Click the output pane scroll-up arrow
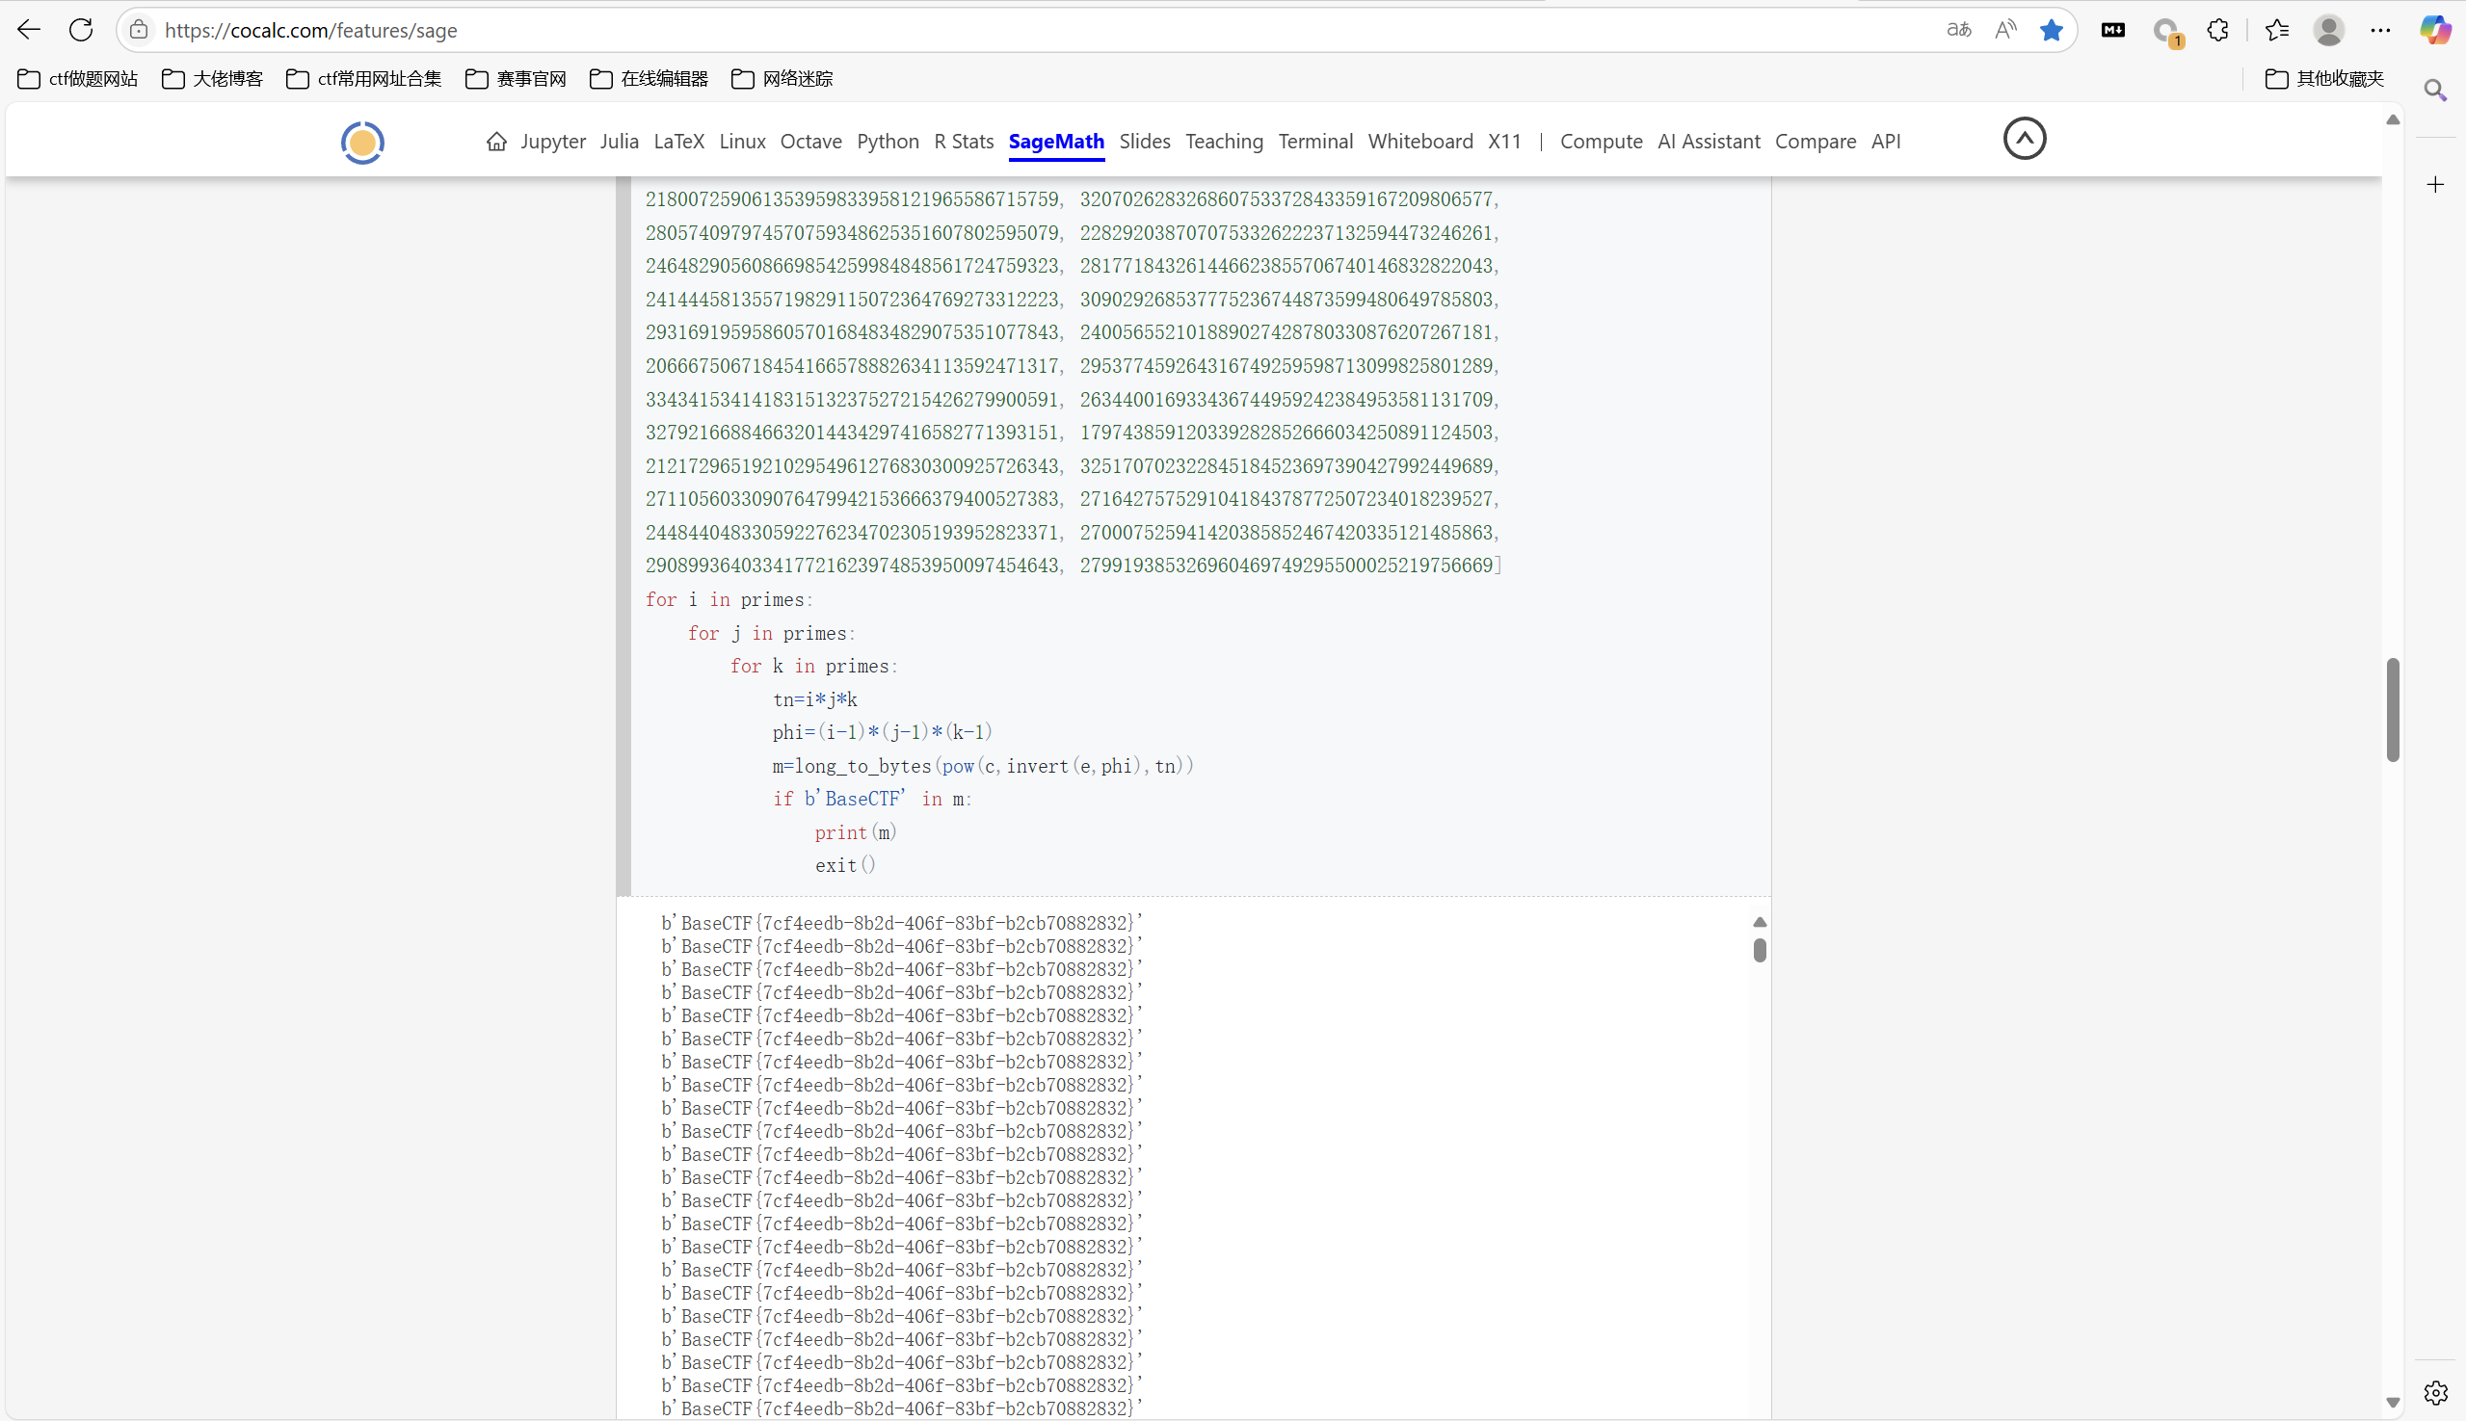2466x1421 pixels. click(x=1760, y=922)
